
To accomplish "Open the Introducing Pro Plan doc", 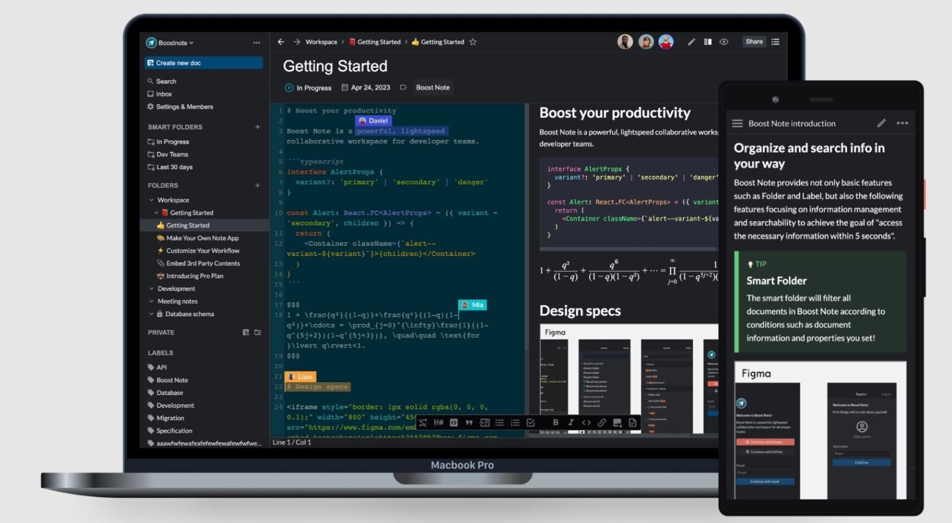I will [x=190, y=276].
